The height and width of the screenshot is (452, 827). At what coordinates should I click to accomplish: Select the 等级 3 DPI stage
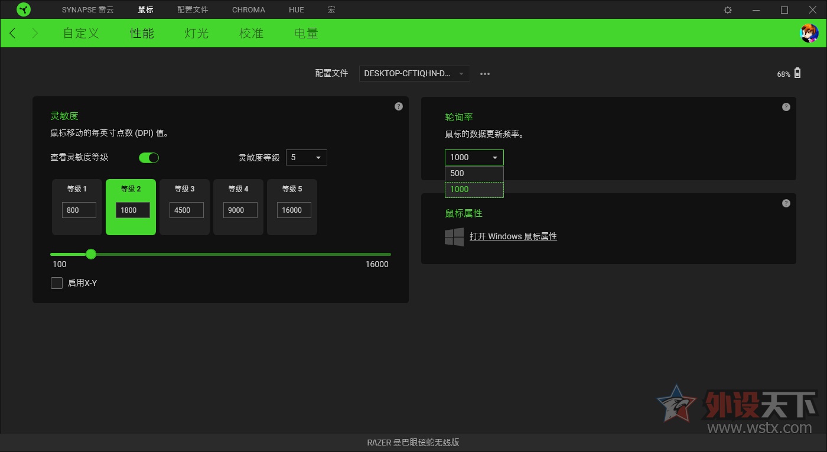point(184,207)
